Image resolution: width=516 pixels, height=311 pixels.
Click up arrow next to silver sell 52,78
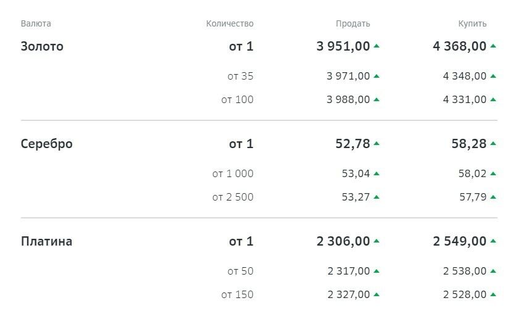(x=377, y=144)
